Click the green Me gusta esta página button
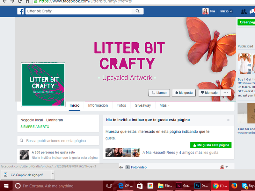Image resolution: width=255 pixels, height=191 pixels. pos(211,145)
